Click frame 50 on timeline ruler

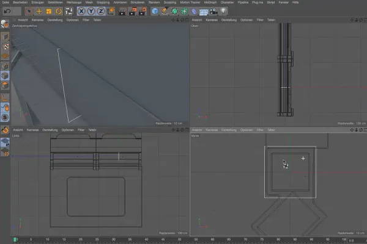(x=179, y=240)
